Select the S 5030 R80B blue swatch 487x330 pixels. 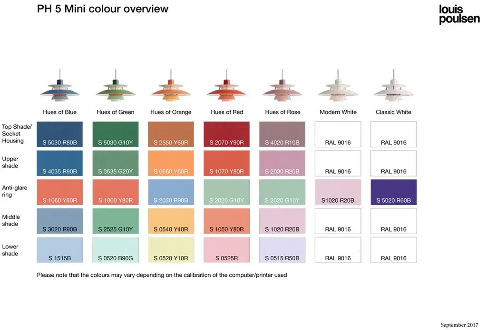(x=60, y=134)
